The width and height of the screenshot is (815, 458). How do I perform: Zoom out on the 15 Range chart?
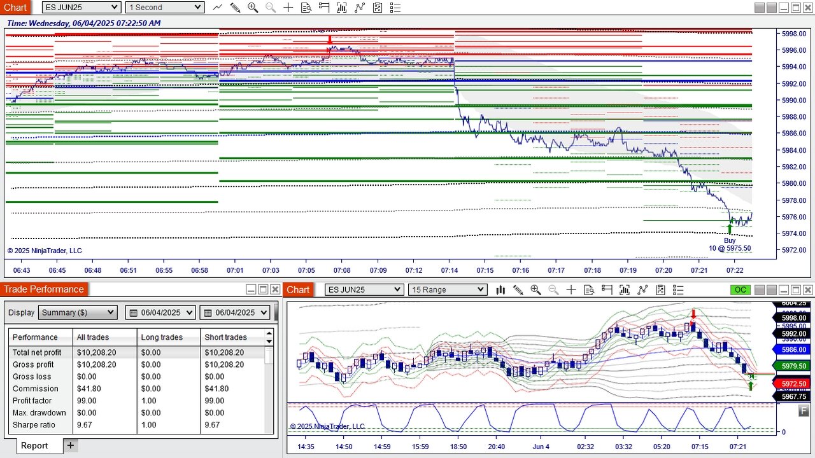tap(553, 290)
